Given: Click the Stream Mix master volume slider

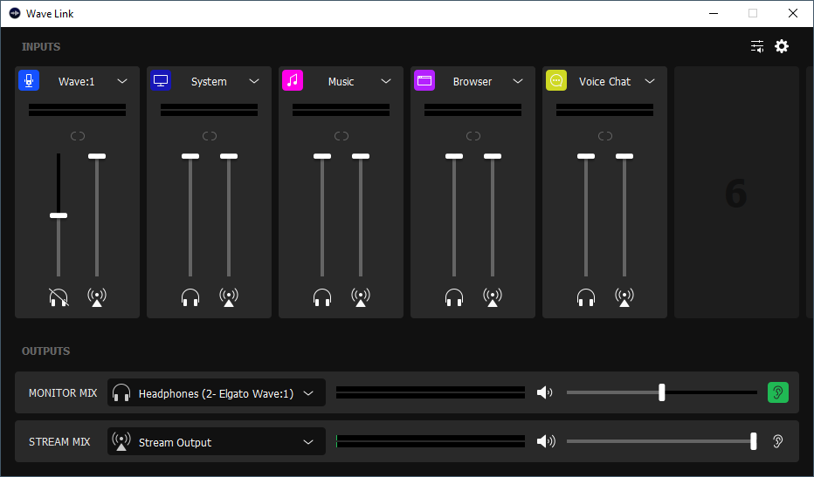Looking at the screenshot, I should (x=661, y=441).
